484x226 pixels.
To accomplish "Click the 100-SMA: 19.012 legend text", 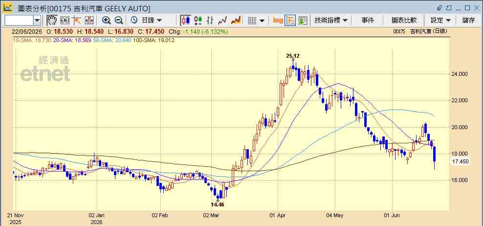I will coord(154,40).
